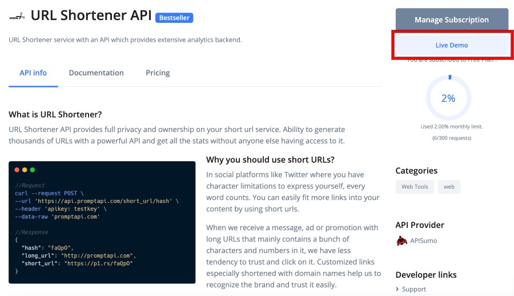Click the green dot in code window
The height and width of the screenshot is (296, 514).
pos(33,170)
